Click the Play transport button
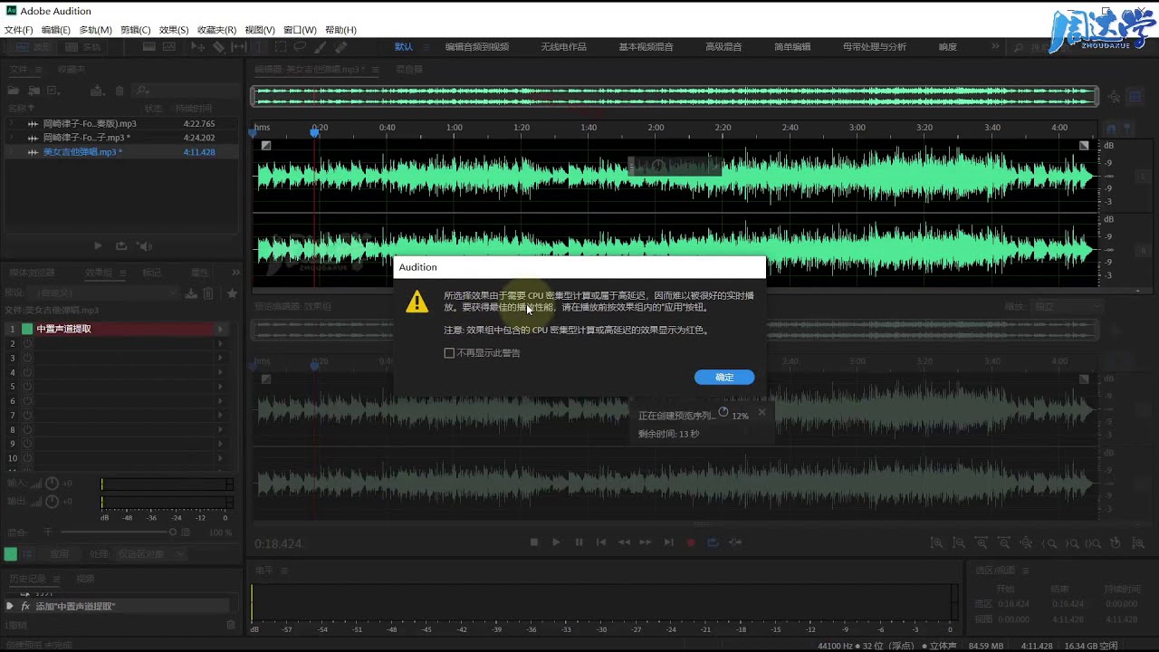The width and height of the screenshot is (1159, 652). (x=556, y=542)
